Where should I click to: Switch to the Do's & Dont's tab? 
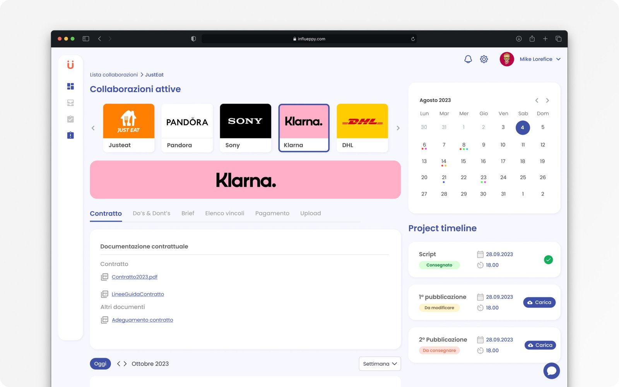point(151,213)
